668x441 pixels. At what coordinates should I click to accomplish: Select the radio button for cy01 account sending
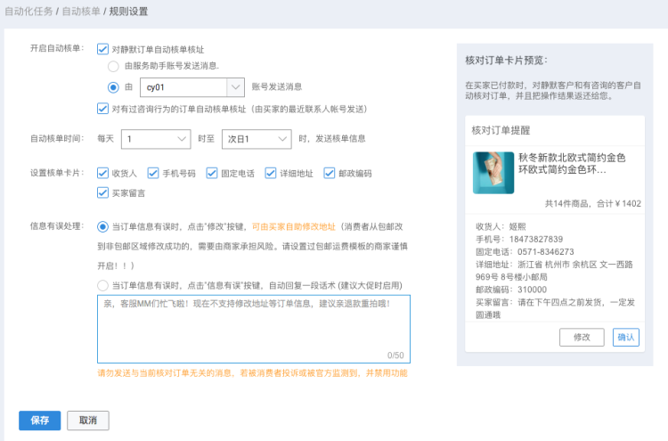(113, 87)
